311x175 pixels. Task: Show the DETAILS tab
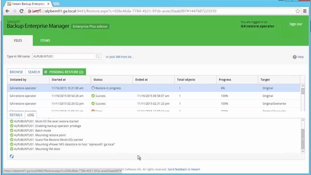pyautogui.click(x=16, y=115)
